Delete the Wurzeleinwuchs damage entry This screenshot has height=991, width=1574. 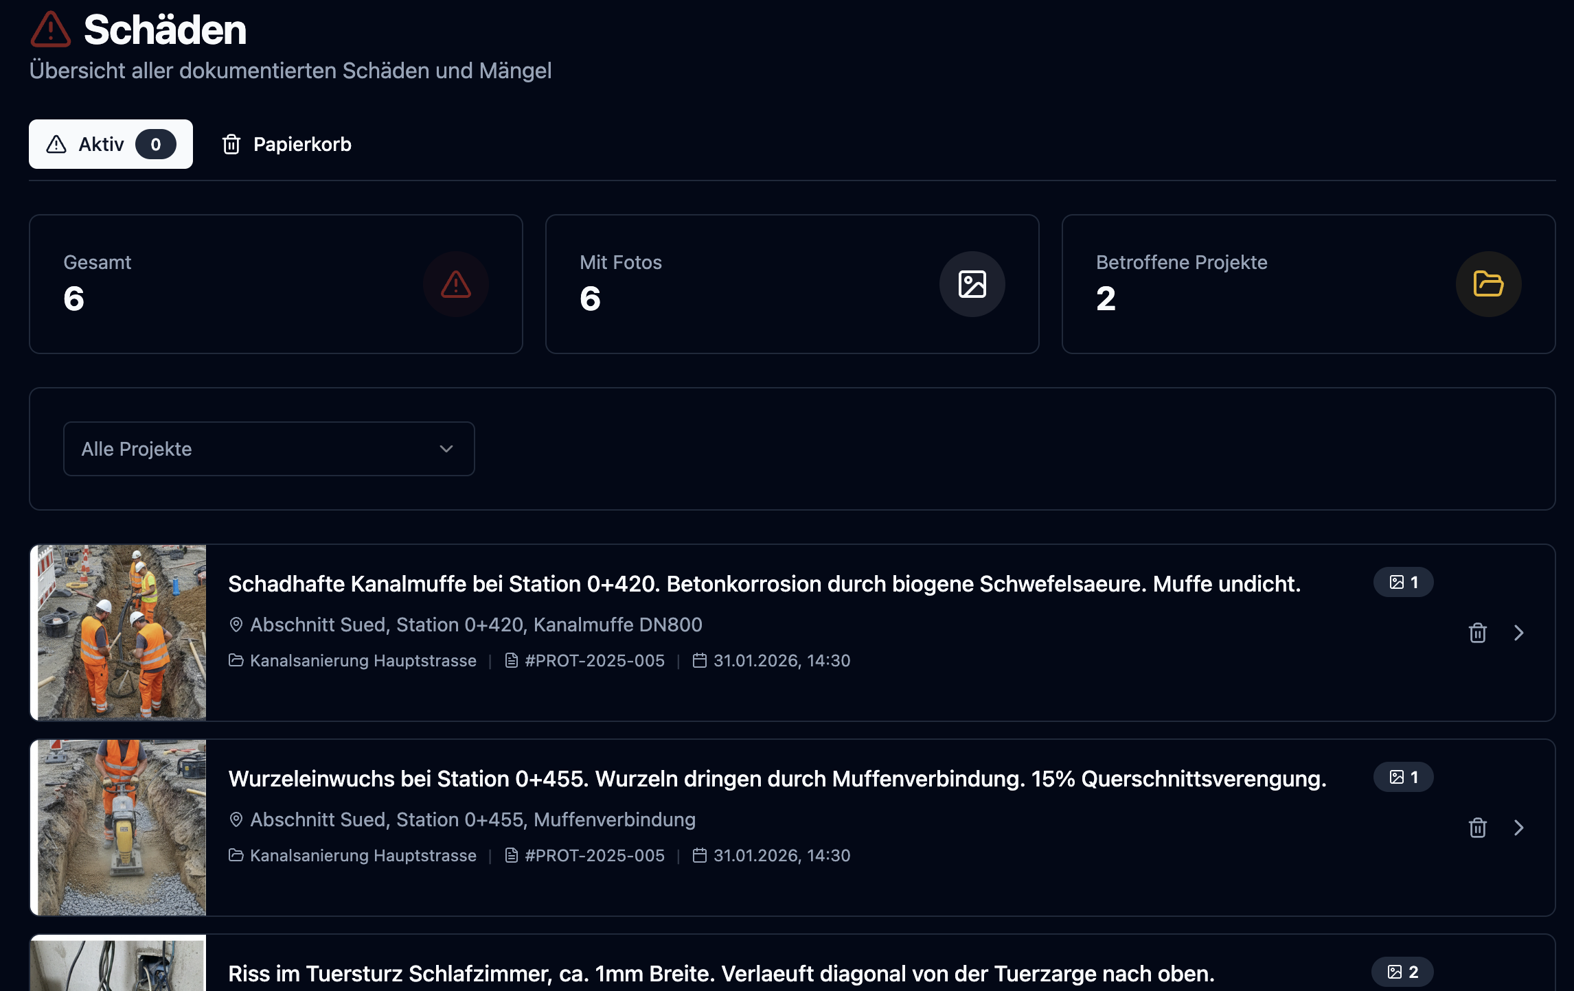tap(1477, 828)
